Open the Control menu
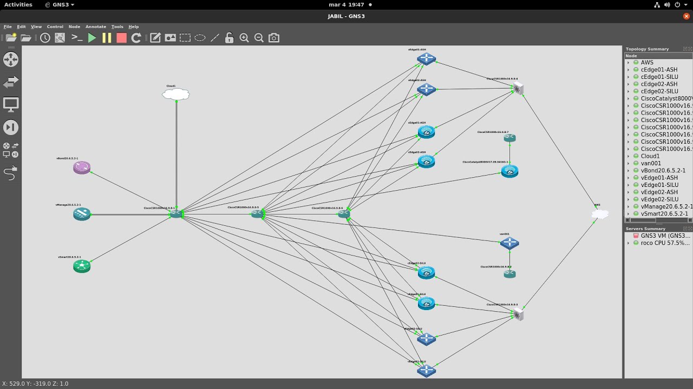693x389 pixels. [55, 26]
